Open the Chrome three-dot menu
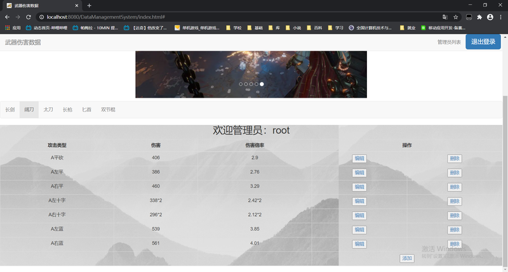 point(500,17)
